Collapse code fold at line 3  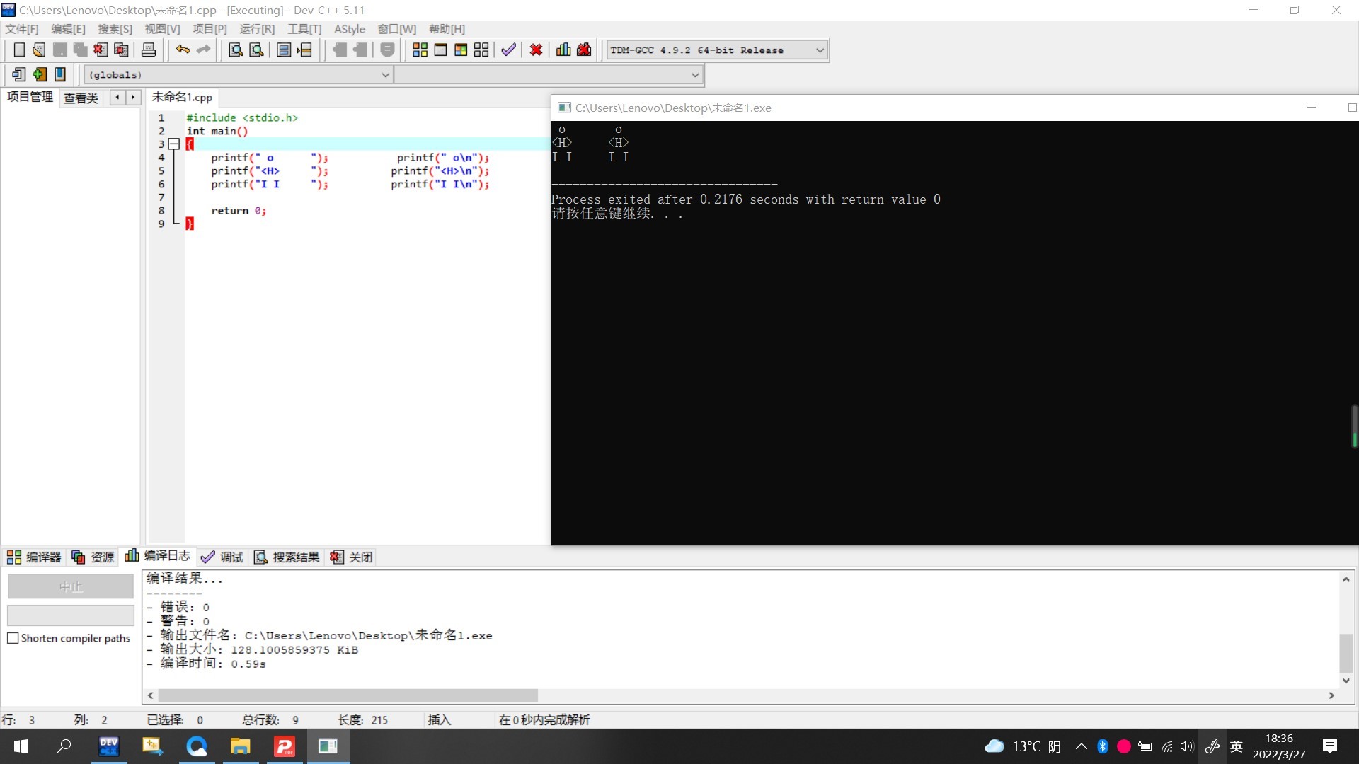tap(173, 144)
